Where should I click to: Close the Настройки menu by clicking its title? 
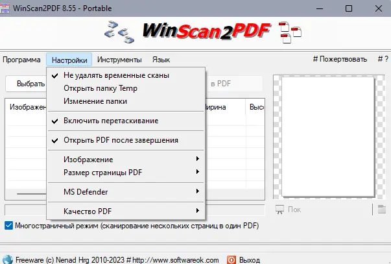point(69,60)
